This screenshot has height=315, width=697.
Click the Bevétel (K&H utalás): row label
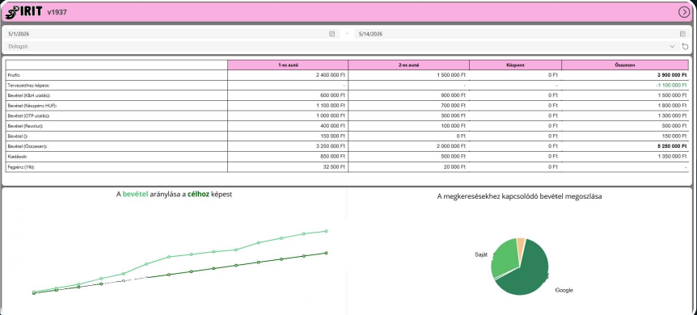pyautogui.click(x=28, y=95)
